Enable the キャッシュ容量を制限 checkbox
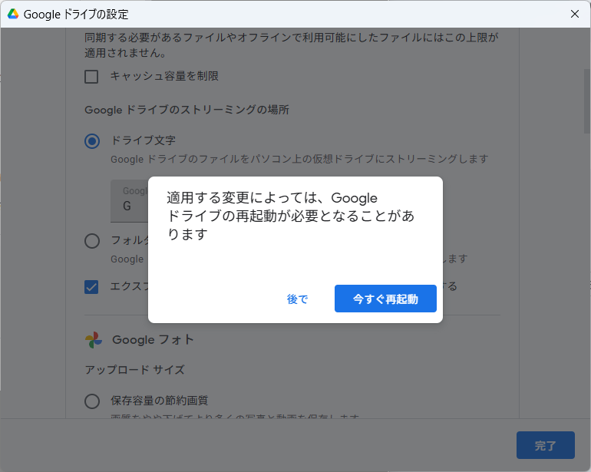591x472 pixels. coord(92,76)
